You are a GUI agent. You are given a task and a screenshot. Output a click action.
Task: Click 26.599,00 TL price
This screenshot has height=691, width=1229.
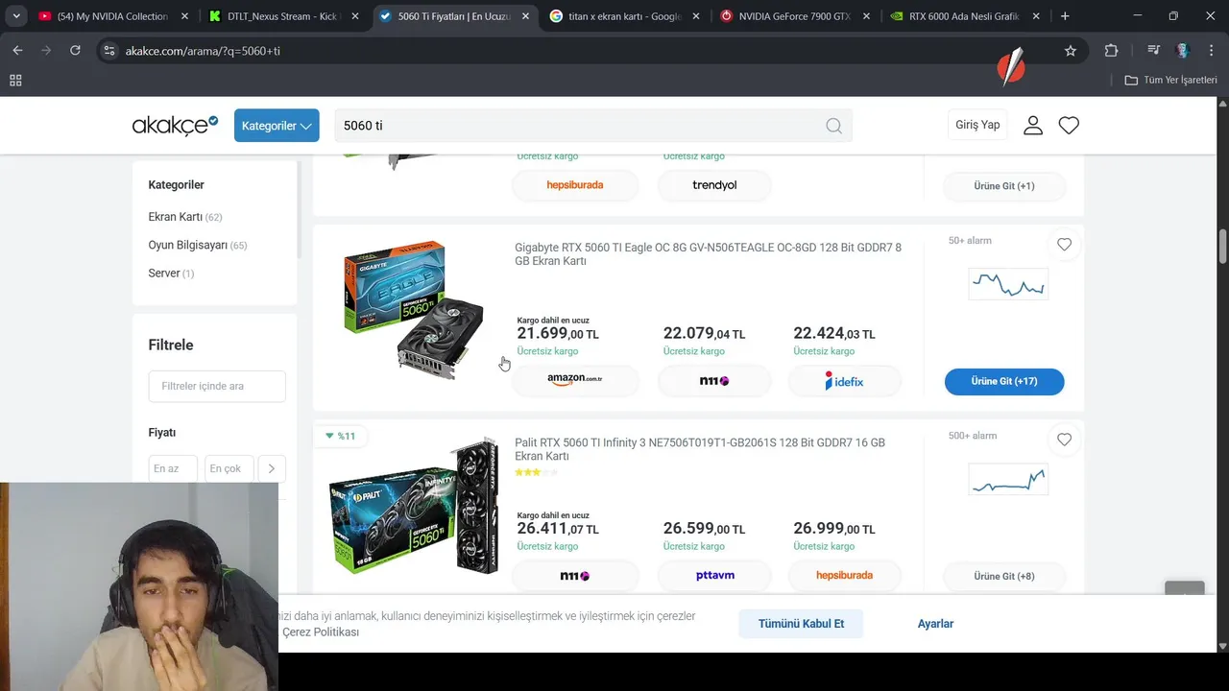click(x=704, y=529)
